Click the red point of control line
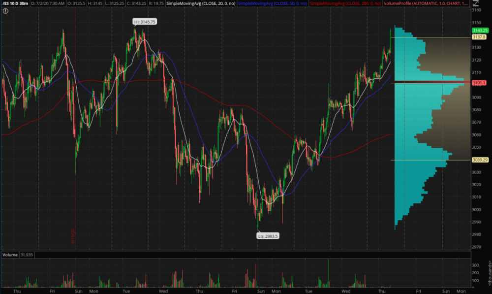This screenshot has height=294, width=492. 428,82
